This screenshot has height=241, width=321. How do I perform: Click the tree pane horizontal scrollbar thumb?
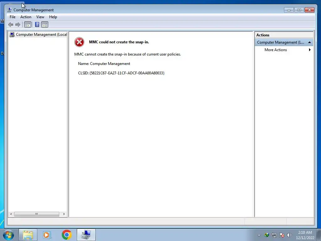[x=37, y=214]
